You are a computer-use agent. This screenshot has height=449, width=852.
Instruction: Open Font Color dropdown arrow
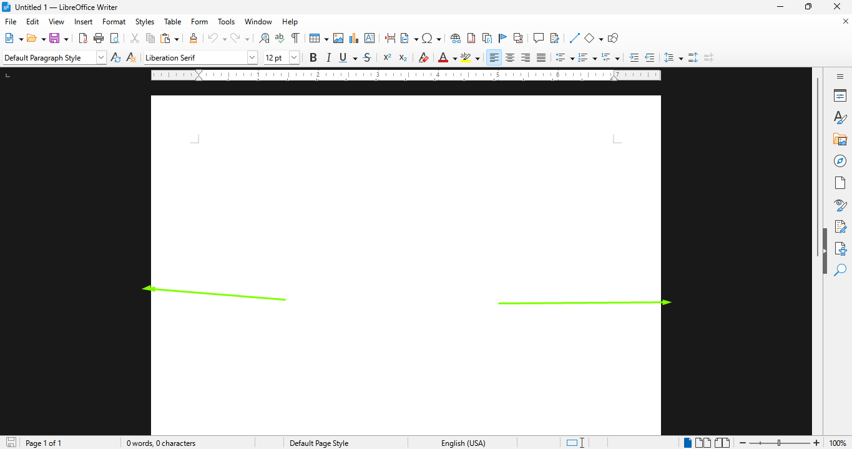(454, 58)
